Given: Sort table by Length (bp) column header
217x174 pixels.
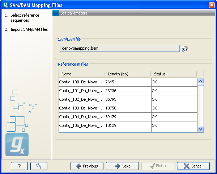Looking at the screenshot, I should click(128, 74).
